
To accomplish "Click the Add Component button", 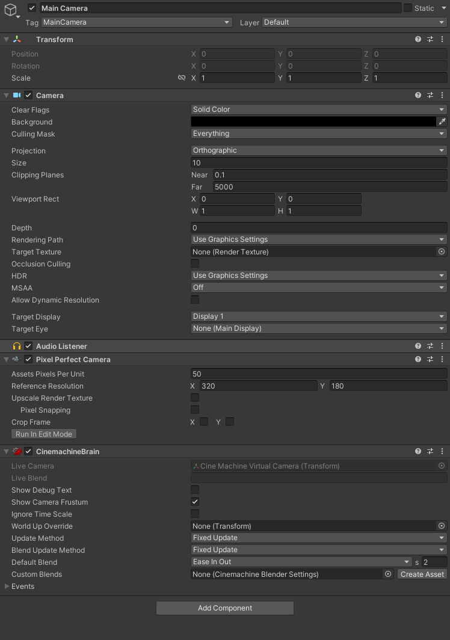I will [225, 608].
